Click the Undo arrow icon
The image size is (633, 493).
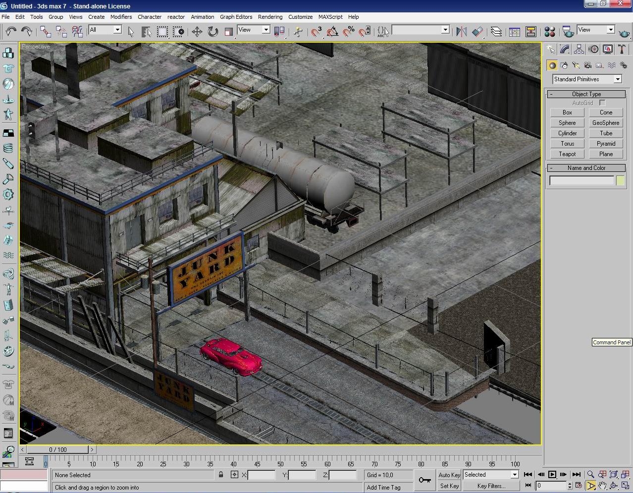pos(10,32)
